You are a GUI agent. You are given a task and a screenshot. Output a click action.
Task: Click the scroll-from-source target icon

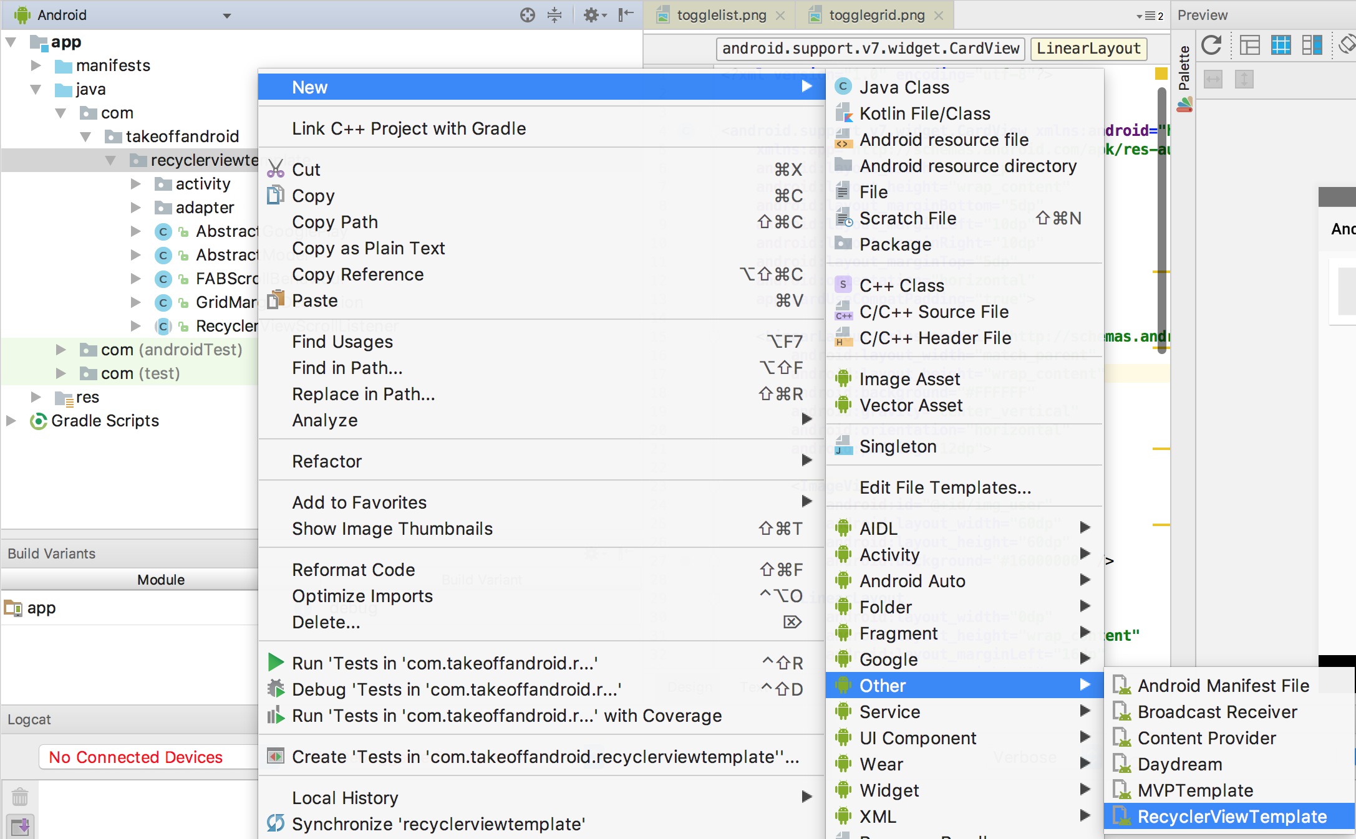point(528,15)
